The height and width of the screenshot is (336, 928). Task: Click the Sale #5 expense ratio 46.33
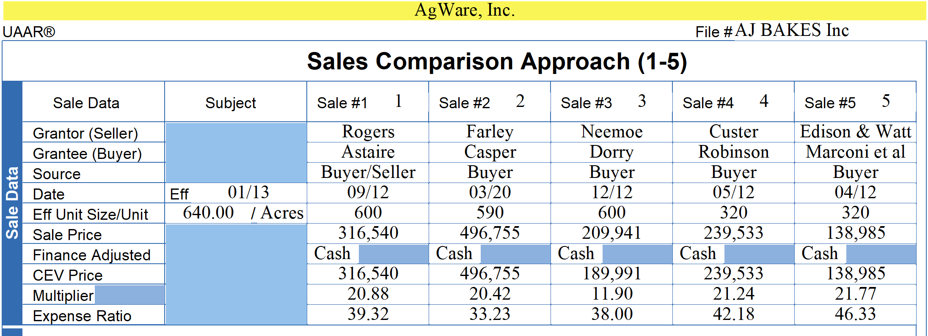[x=855, y=314]
